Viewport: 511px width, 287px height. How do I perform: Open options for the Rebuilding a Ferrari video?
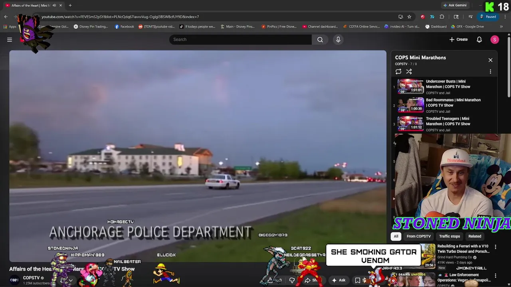pyautogui.click(x=495, y=247)
